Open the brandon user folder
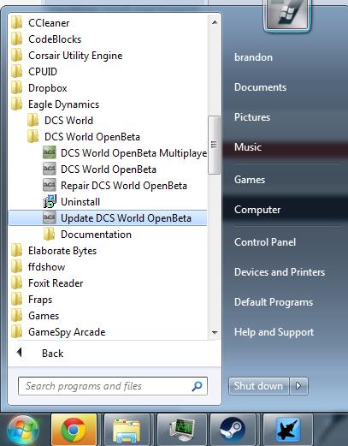 (x=253, y=57)
